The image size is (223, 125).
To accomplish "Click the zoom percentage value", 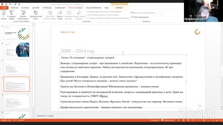I will tap(217, 120).
